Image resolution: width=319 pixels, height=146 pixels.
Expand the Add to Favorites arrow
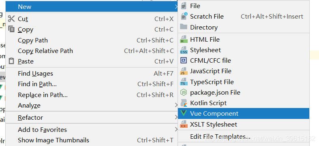[x=176, y=129]
